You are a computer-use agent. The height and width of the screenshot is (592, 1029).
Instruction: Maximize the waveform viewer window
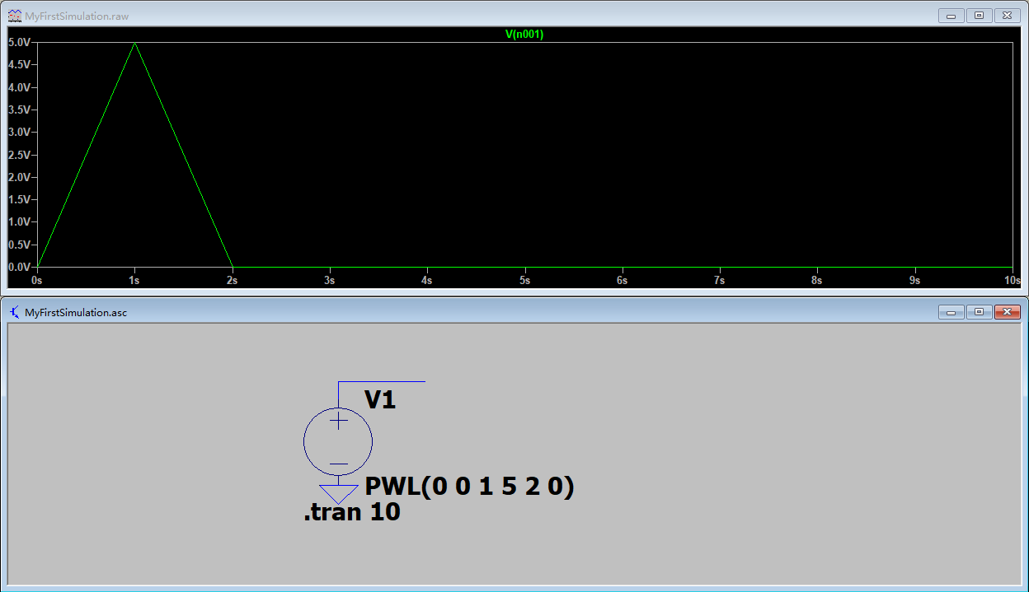coord(979,15)
